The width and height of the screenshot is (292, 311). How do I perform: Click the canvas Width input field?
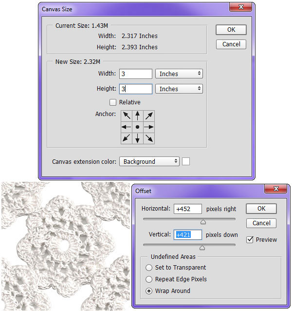[x=136, y=74]
